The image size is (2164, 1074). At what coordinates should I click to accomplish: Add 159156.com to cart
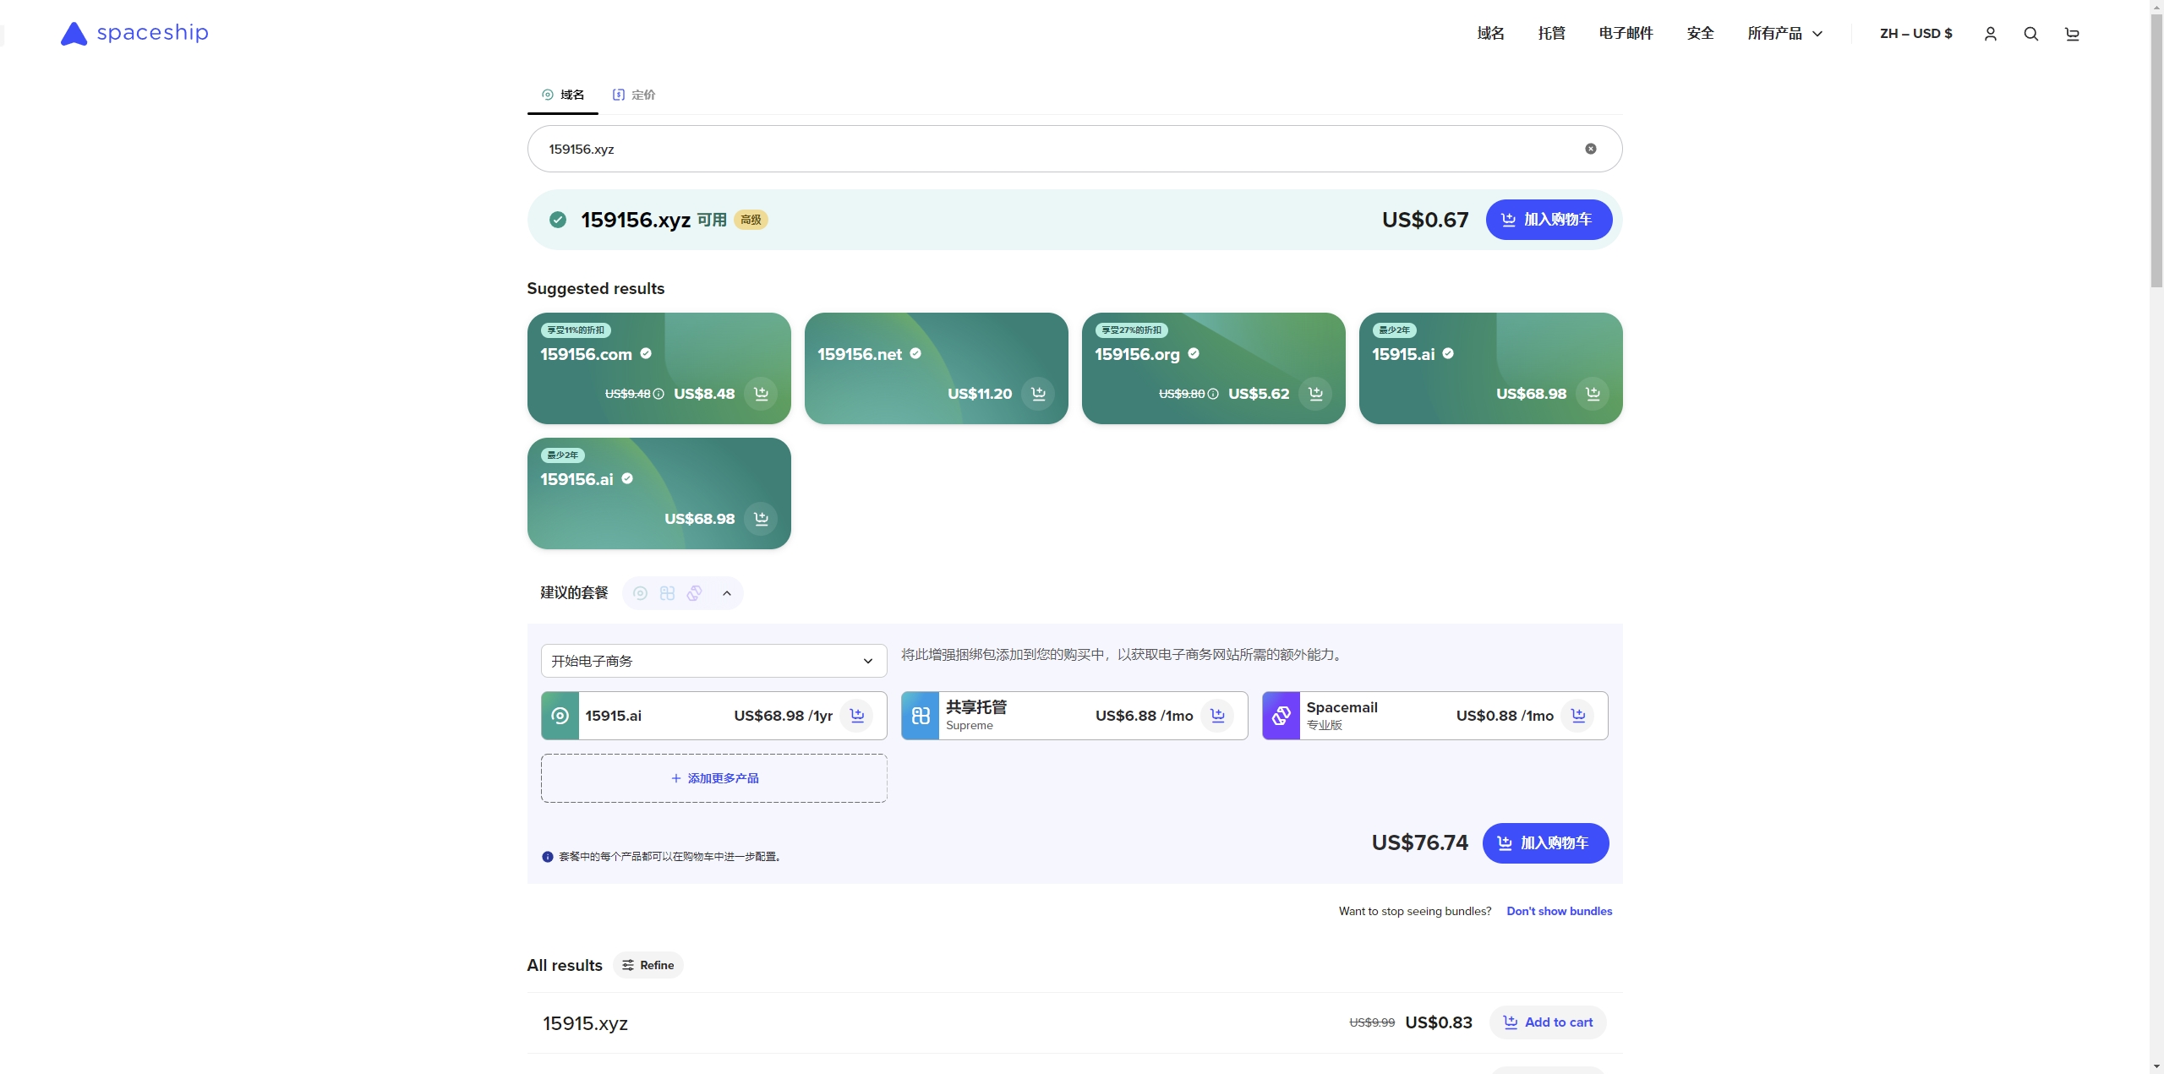pyautogui.click(x=761, y=394)
